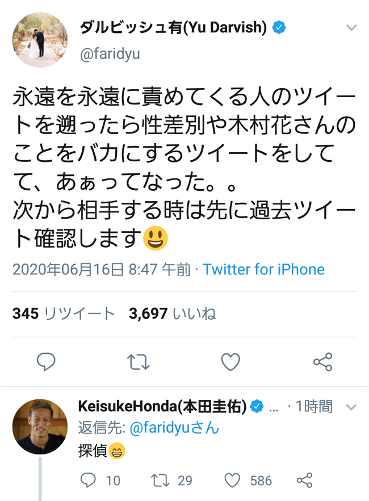
Task: Tap the reply icon under Darvish's tweet
Action: click(x=47, y=362)
